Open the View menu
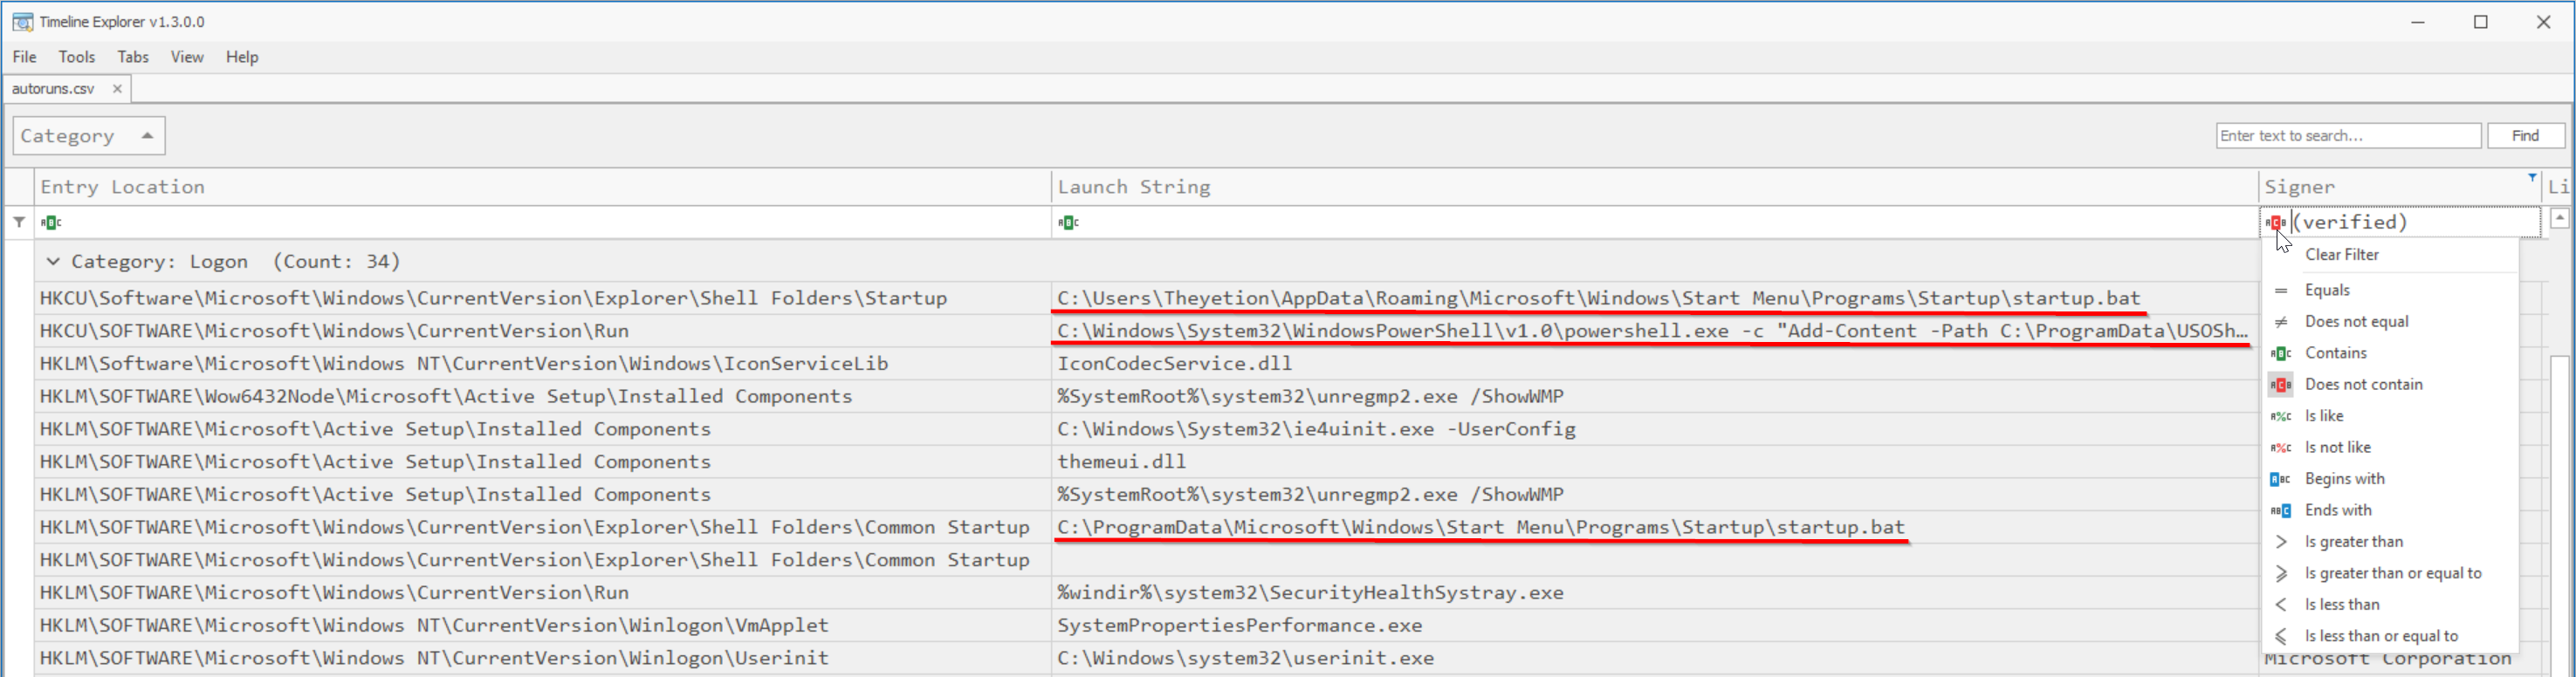The height and width of the screenshot is (677, 2576). click(186, 57)
